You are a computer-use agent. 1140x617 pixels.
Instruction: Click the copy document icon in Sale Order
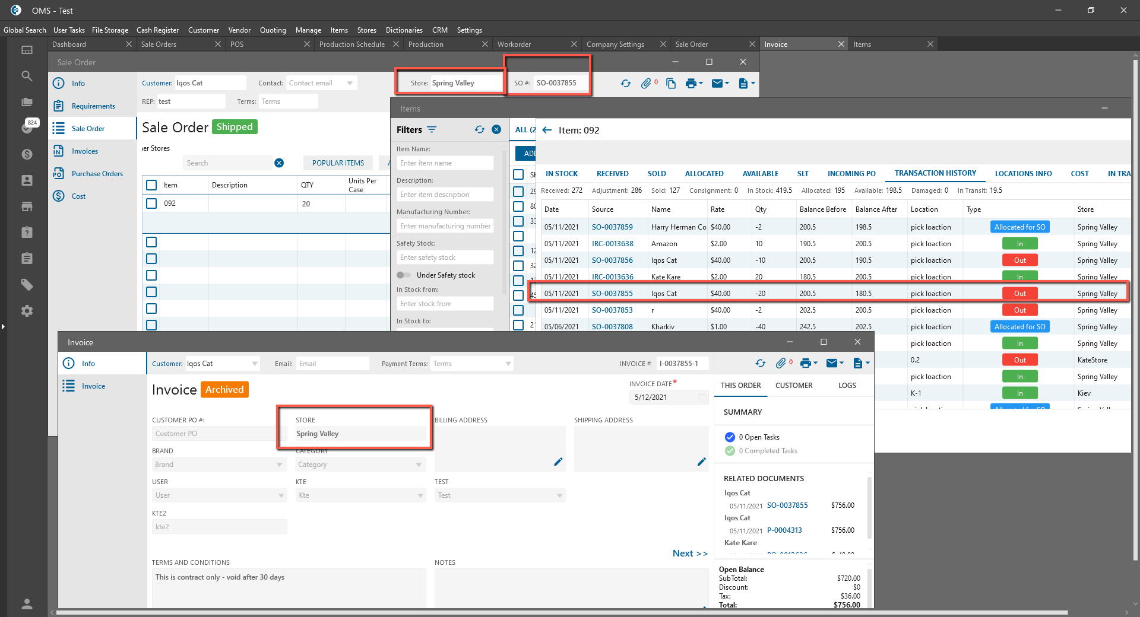coord(671,84)
